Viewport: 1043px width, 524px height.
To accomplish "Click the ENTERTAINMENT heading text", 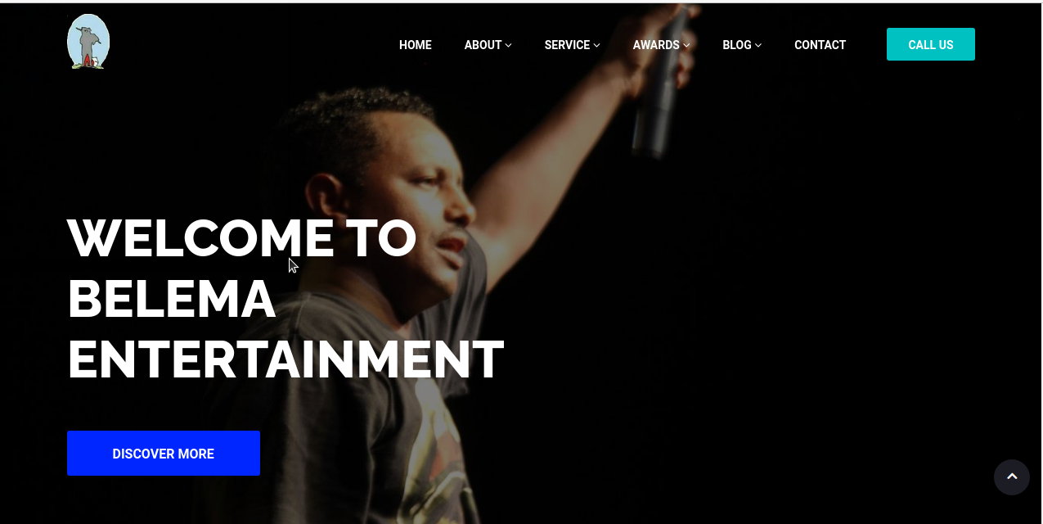I will coord(285,359).
